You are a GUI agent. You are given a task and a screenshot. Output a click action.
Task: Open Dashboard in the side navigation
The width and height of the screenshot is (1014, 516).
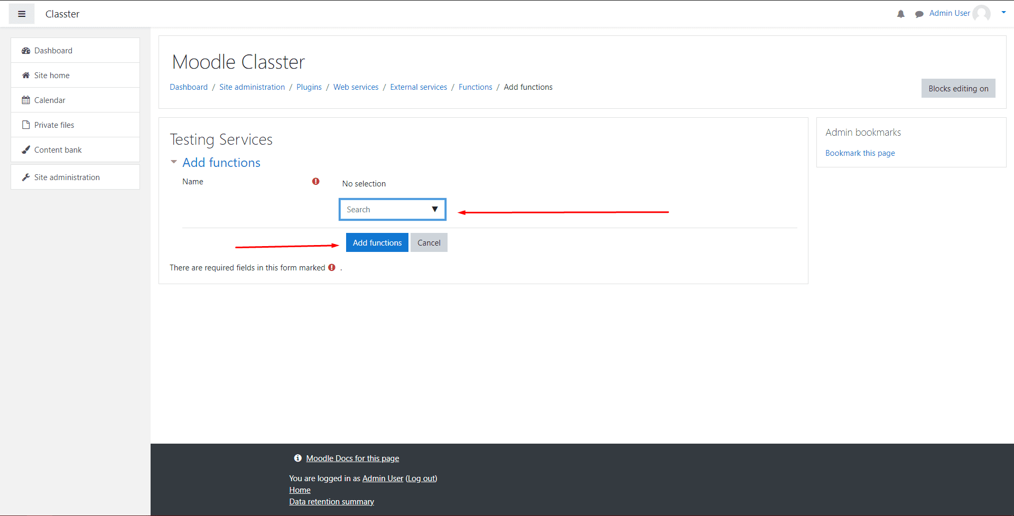(x=75, y=51)
